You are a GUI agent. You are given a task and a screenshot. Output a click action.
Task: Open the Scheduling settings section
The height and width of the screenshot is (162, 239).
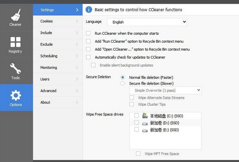pos(58,56)
